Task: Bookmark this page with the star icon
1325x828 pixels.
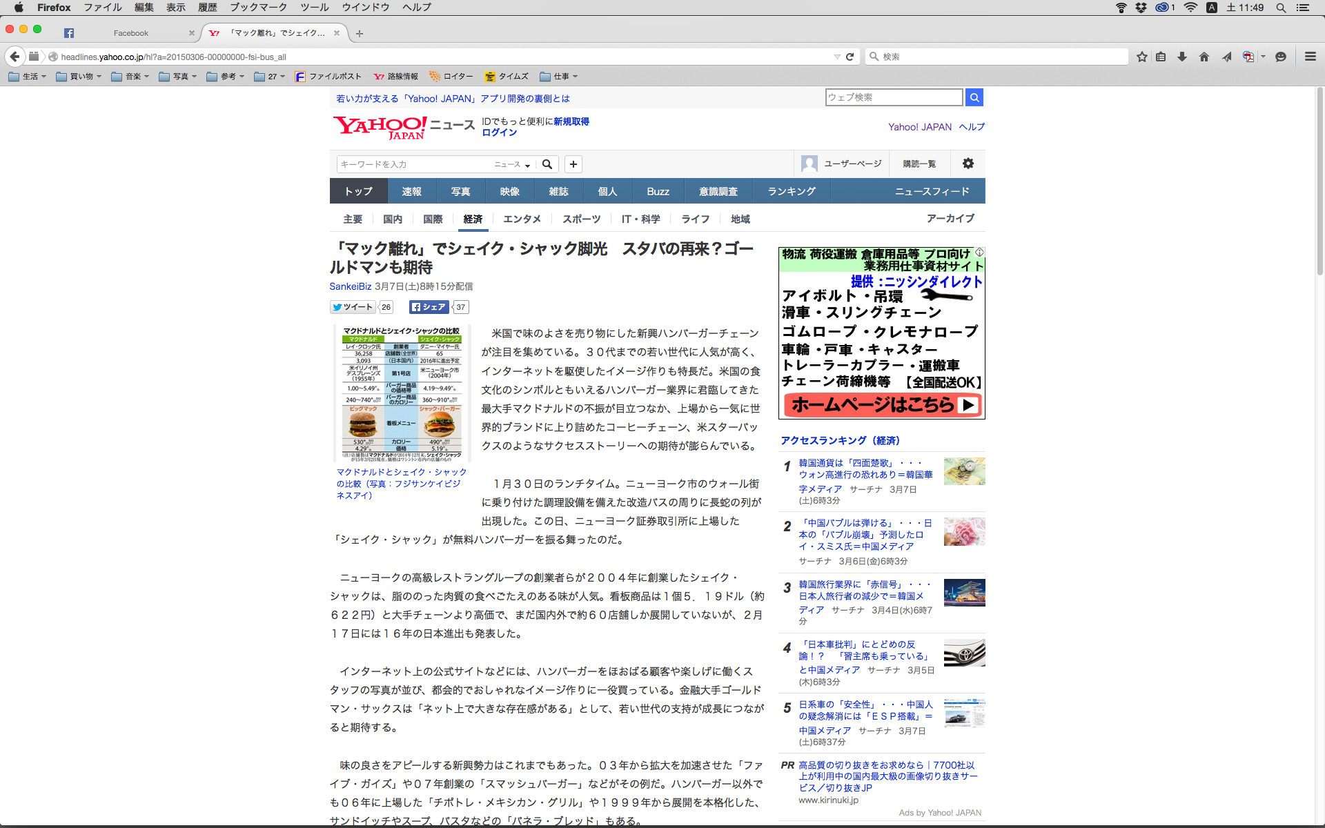Action: click(1142, 57)
